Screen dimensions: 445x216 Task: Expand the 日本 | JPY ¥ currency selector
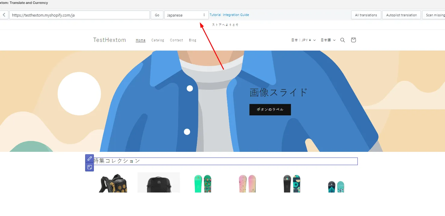(x=303, y=40)
